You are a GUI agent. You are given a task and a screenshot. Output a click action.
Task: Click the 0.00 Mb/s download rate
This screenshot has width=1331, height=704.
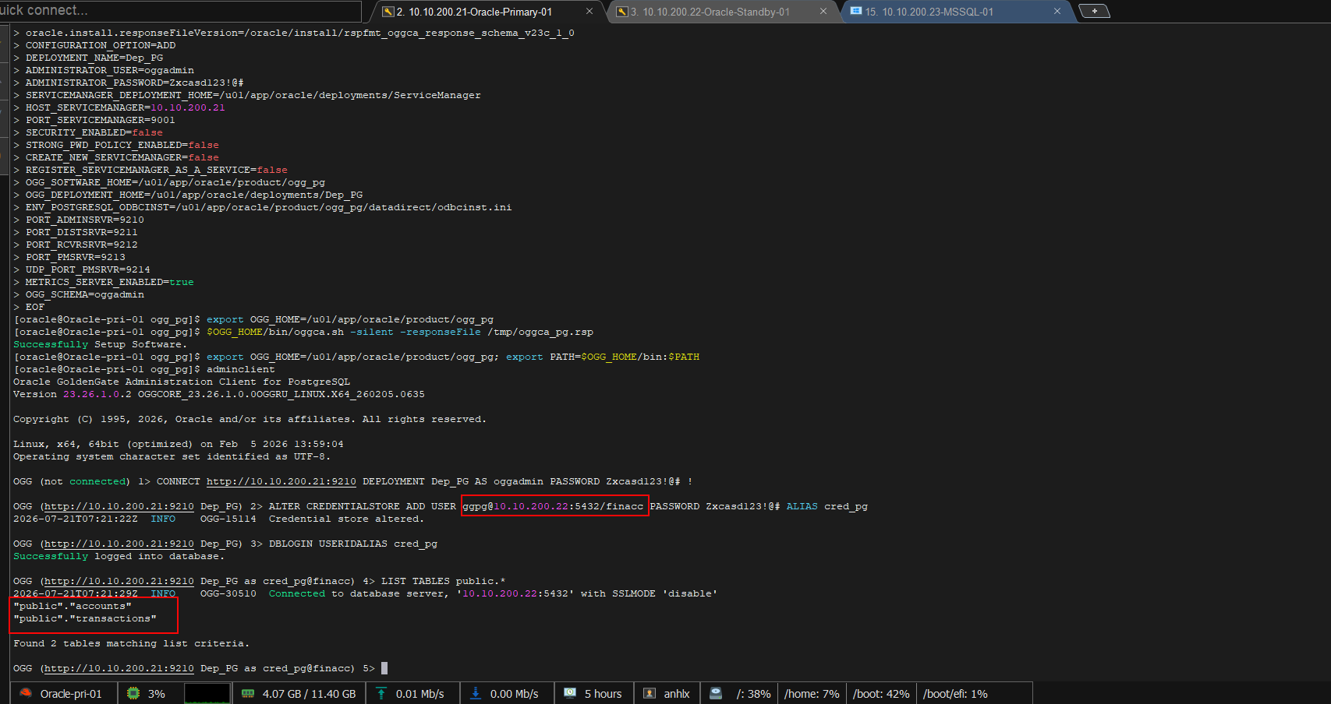click(x=514, y=694)
